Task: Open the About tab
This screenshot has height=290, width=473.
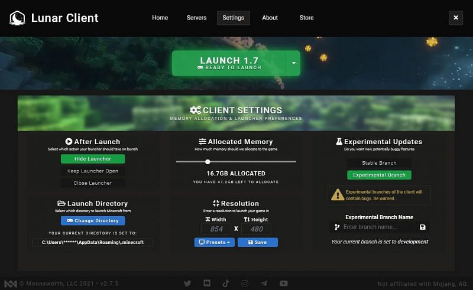Action: tap(270, 18)
